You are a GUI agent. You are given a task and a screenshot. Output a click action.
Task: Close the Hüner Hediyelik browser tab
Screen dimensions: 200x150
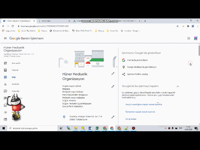34,21
